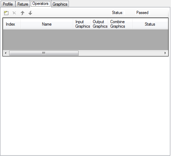Viewport: 171px width, 156px height.
Task: Click the Output Graphics column header
Action: 99,24
